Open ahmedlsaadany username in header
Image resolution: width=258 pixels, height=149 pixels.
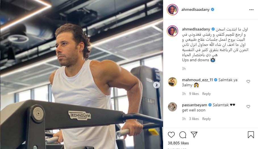tap(195, 10)
